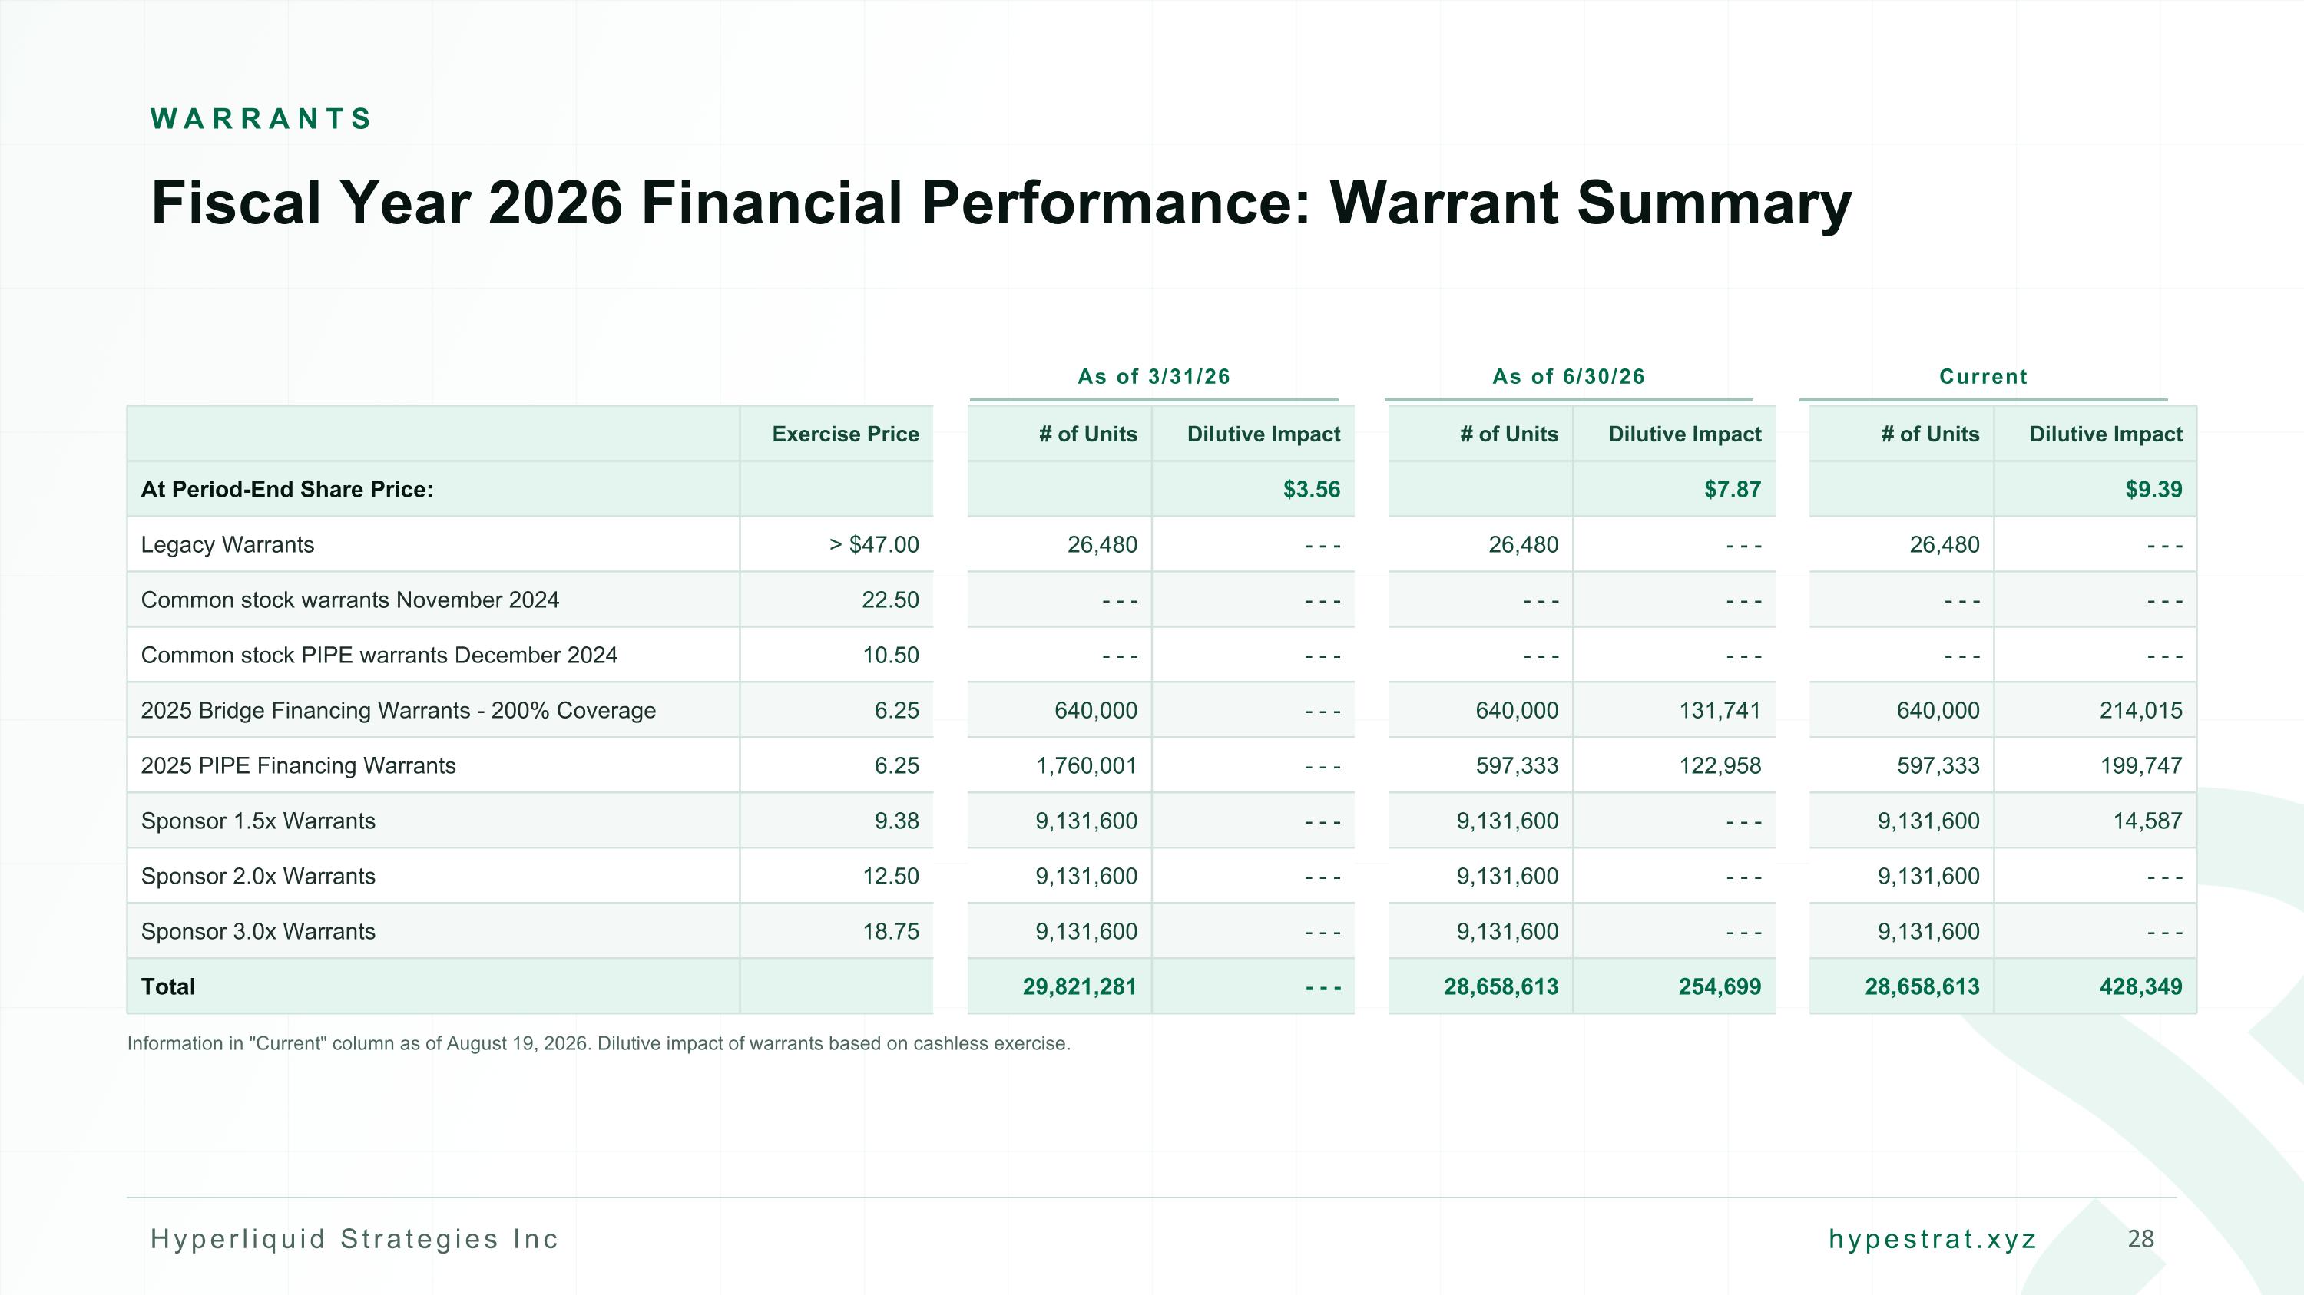
Task: Click the 22.50 exercise price
Action: tap(890, 600)
